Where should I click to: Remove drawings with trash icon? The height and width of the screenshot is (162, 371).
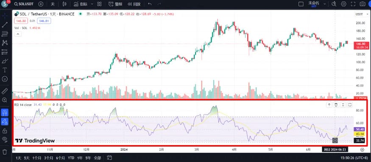(5, 152)
